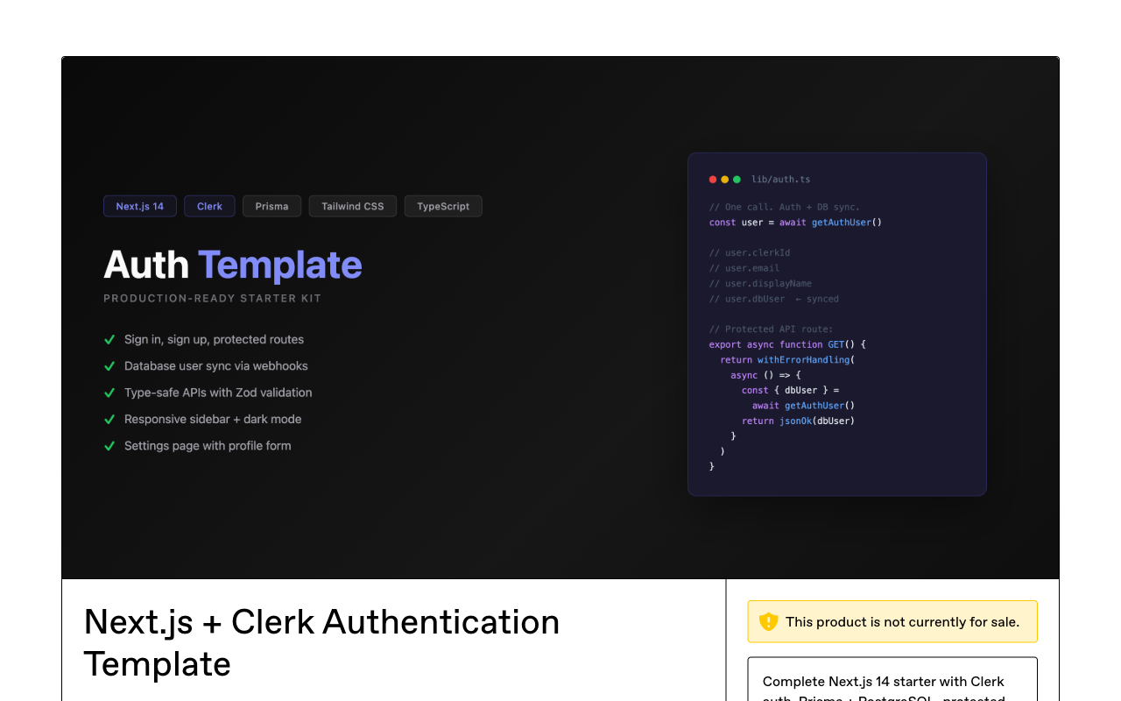The height and width of the screenshot is (701, 1121).
Task: Expand the product description box
Action: click(892, 679)
